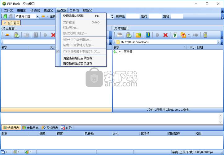The width and height of the screenshot is (224, 155).
Task: Open the proxy dropdown showing 不使用代理
Action: point(37,16)
